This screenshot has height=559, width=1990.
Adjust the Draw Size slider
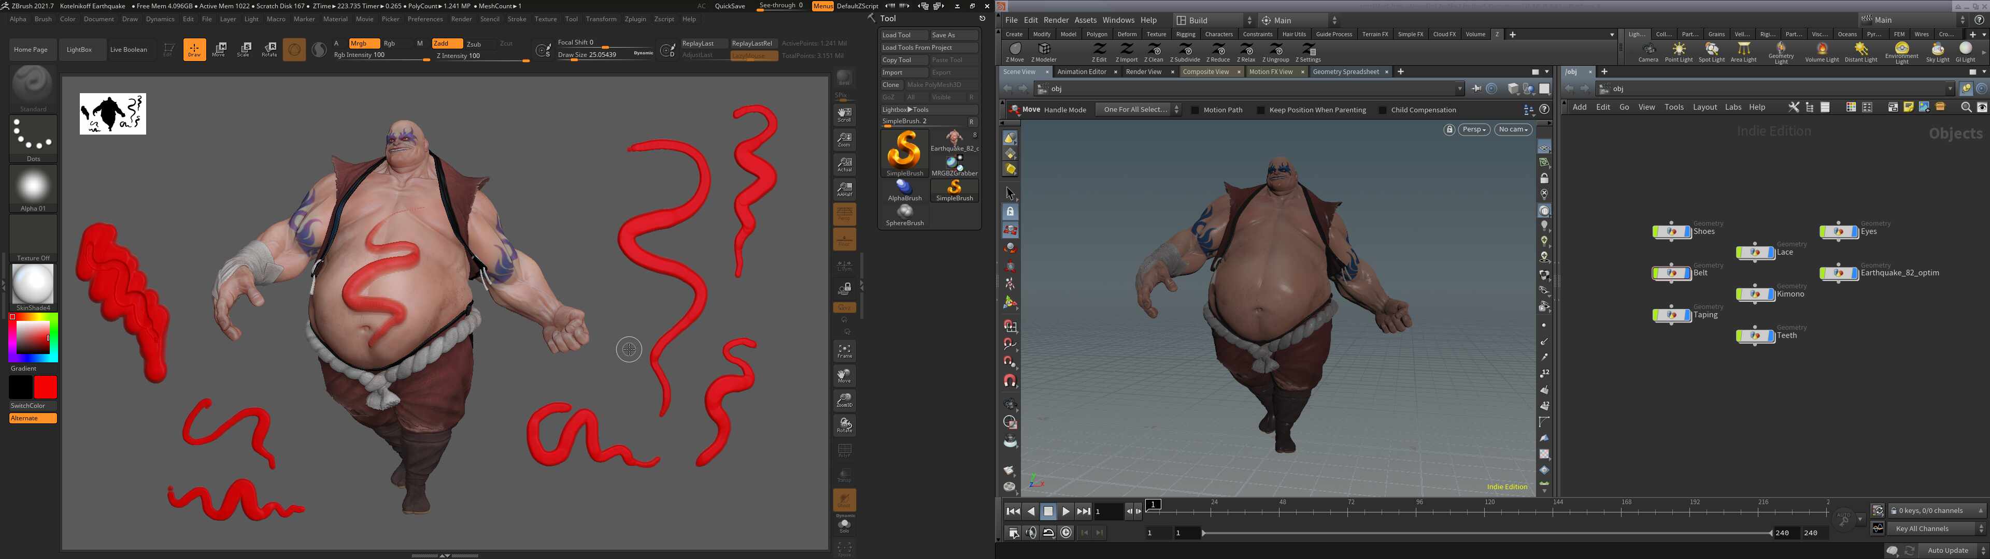coord(605,55)
